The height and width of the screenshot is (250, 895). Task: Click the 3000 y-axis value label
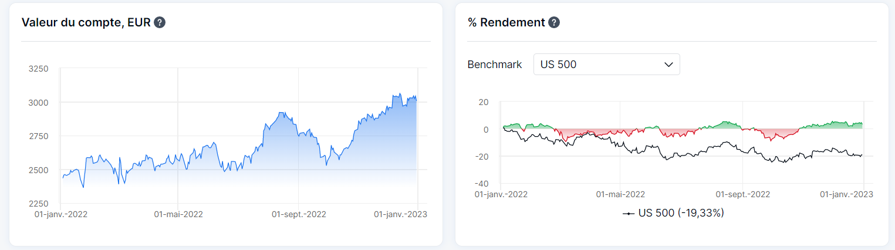(x=38, y=103)
